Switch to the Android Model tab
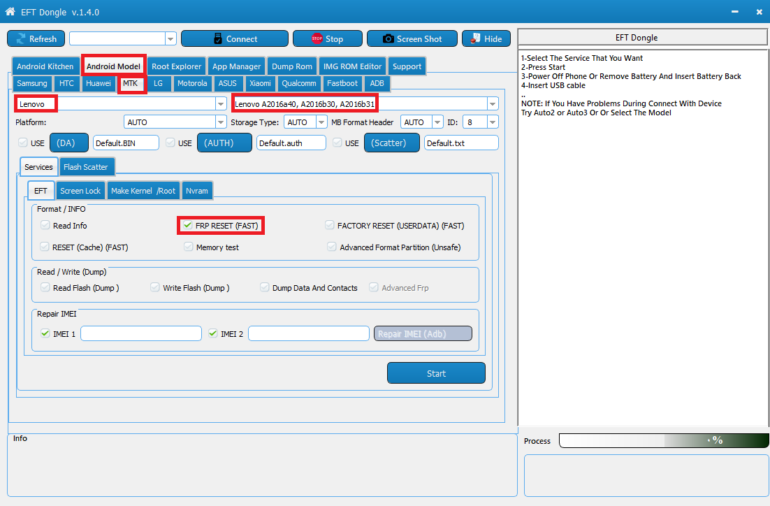770x506 pixels. coord(113,66)
